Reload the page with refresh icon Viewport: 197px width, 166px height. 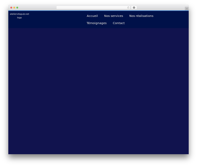click(x=128, y=7)
